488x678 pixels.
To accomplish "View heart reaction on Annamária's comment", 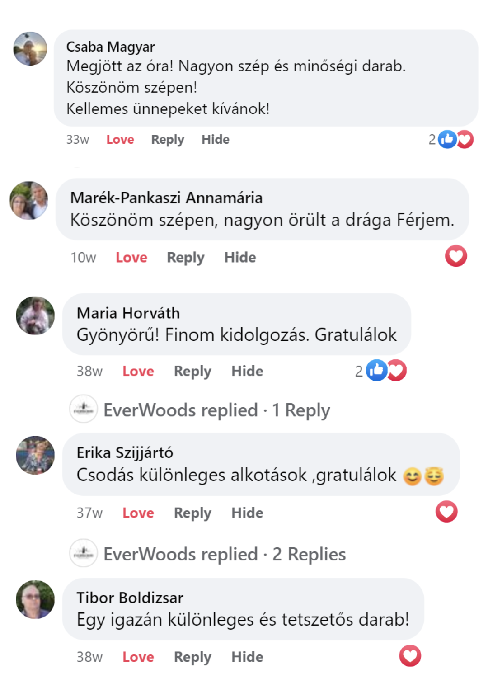I will tap(456, 256).
